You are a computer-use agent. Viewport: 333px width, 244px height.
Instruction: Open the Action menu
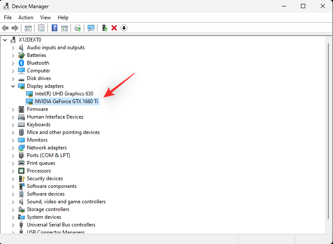point(26,18)
